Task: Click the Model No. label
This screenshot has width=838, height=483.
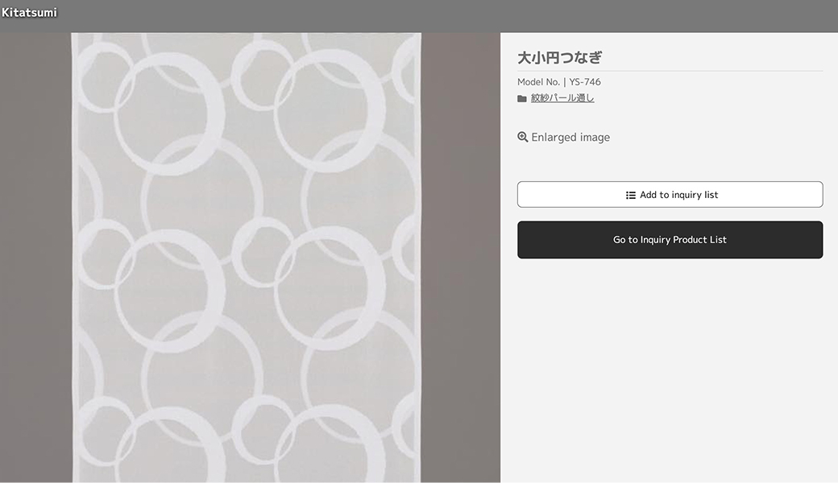Action: click(x=538, y=81)
